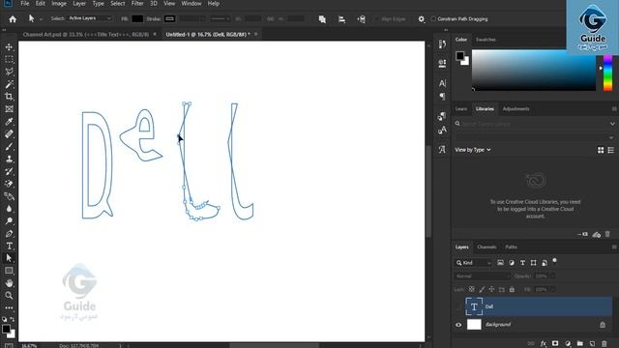This screenshot has height=348, width=619.
Task: Select the Zoom tool
Action: [x=9, y=295]
